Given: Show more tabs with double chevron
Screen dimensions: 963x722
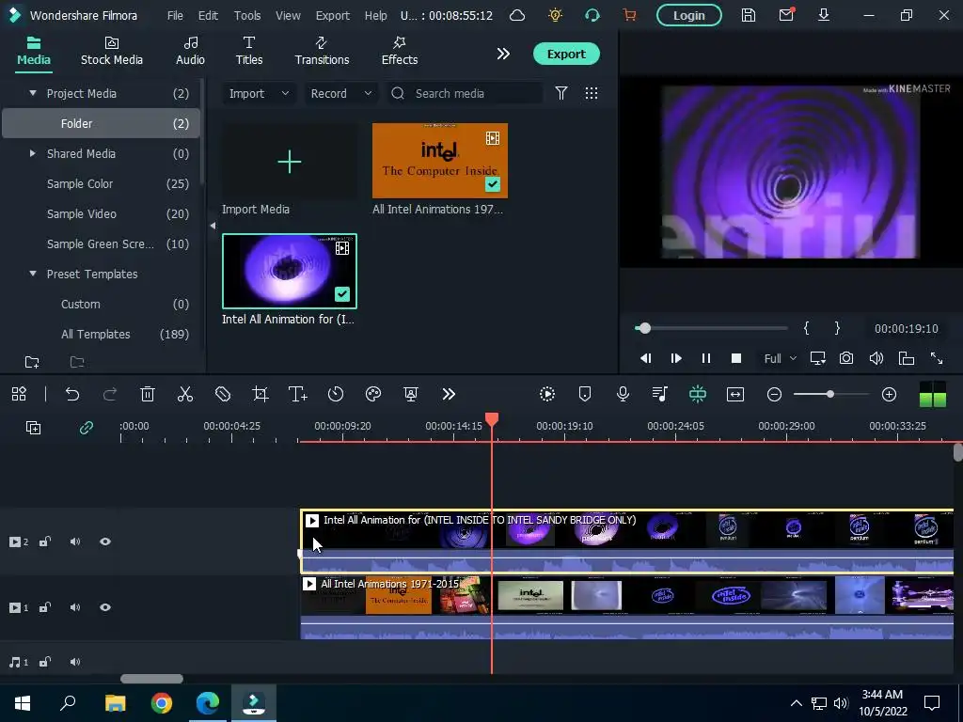Looking at the screenshot, I should coord(503,54).
